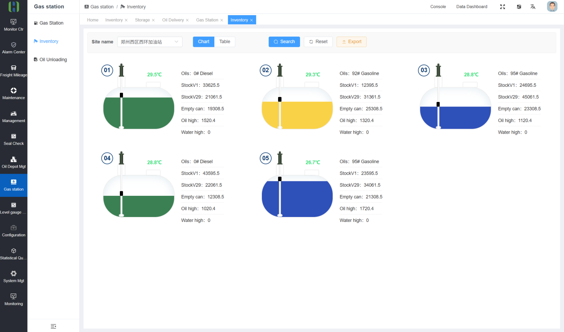Click the application logo
Viewport: 564px width, 332px height.
pos(14,6)
